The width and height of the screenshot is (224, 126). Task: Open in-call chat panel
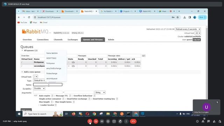[x=209, y=121]
